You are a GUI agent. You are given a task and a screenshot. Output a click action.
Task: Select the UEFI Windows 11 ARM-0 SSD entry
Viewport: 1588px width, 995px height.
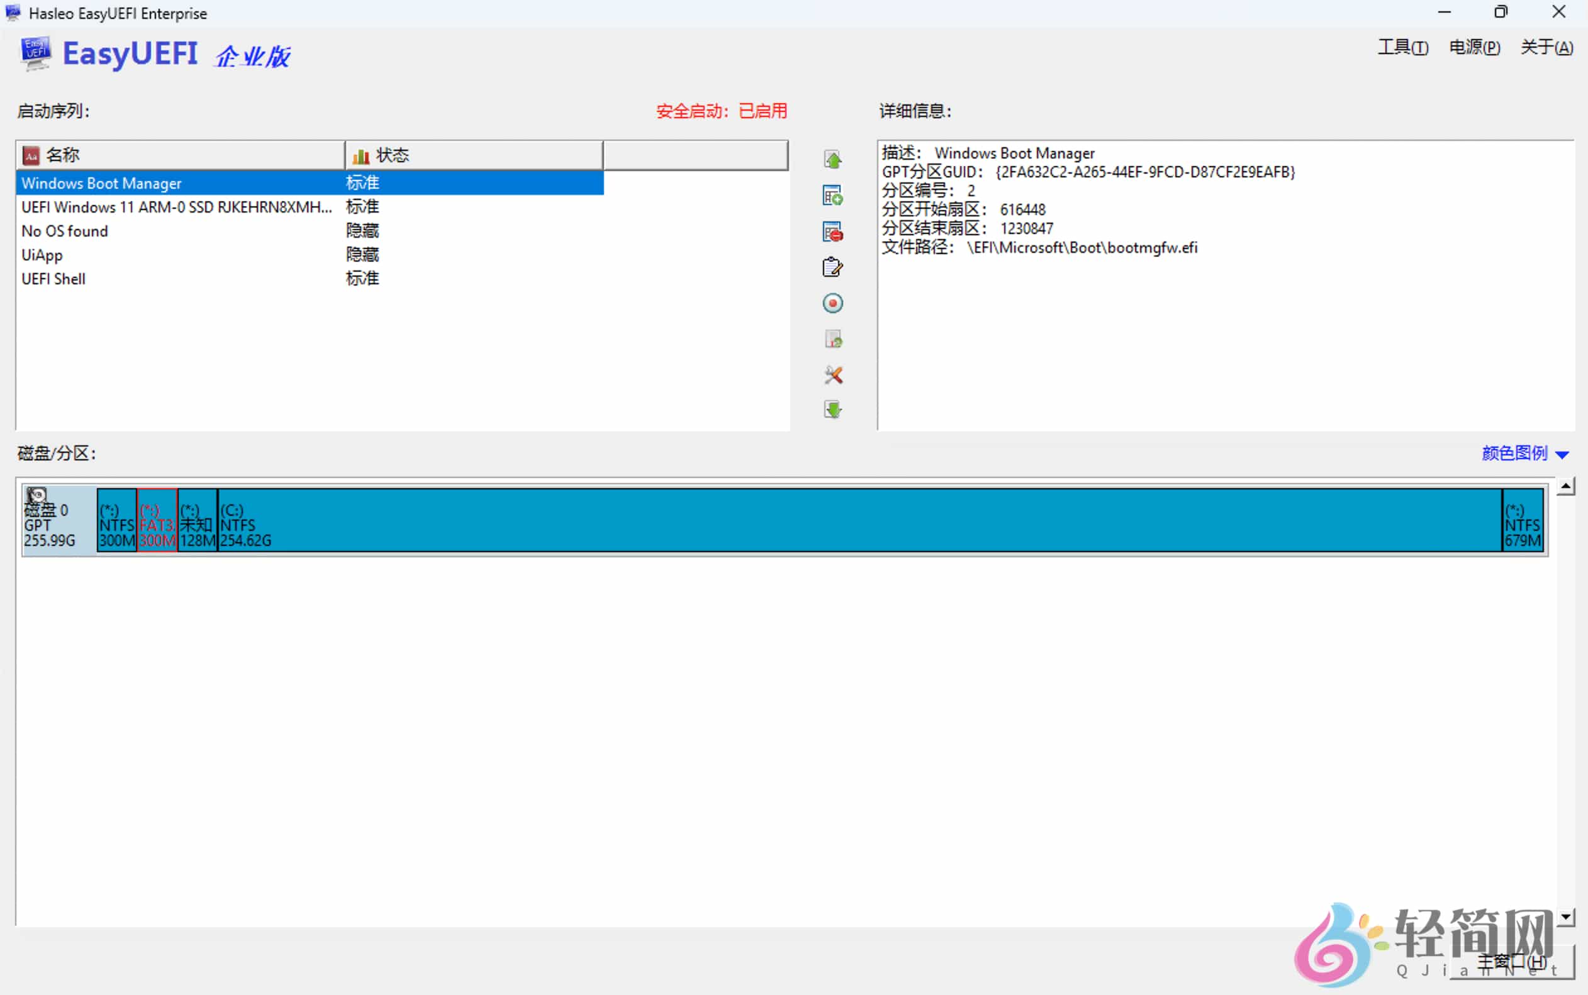pos(310,207)
